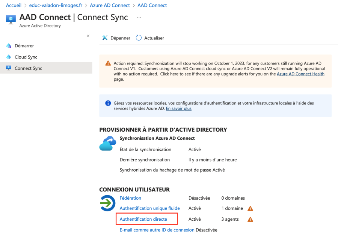Open the Azure AD Connect Health link

click(300, 74)
